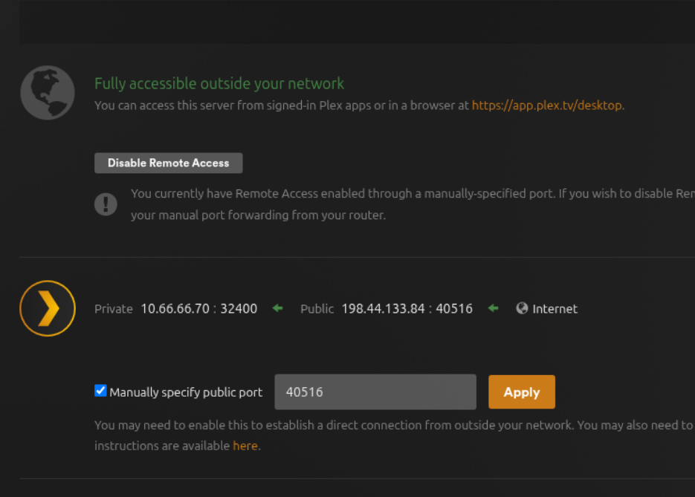Screen dimensions: 695x497
Task: Click the 'You currently have Remote Access enabled' notice
Action: [413, 204]
